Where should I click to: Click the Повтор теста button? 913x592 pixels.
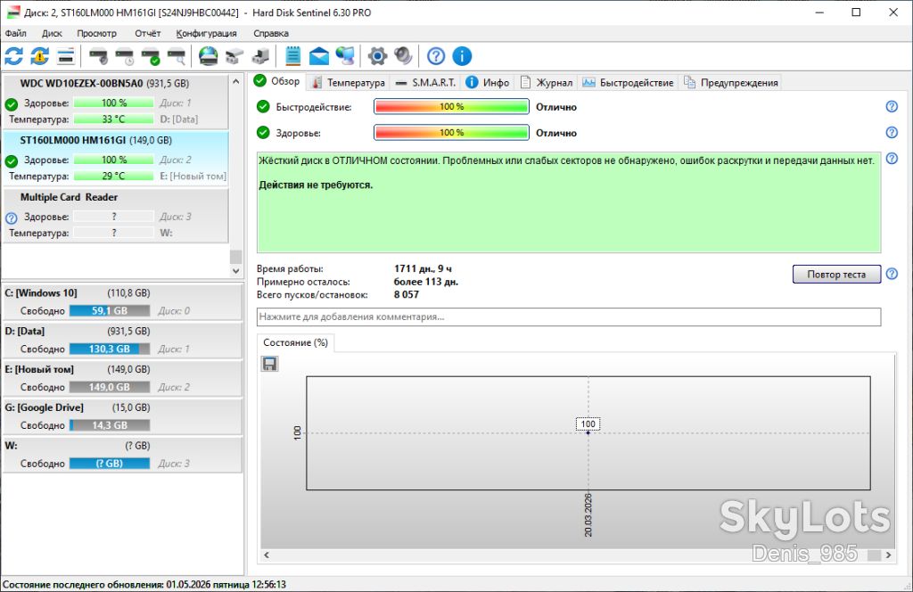click(x=836, y=275)
